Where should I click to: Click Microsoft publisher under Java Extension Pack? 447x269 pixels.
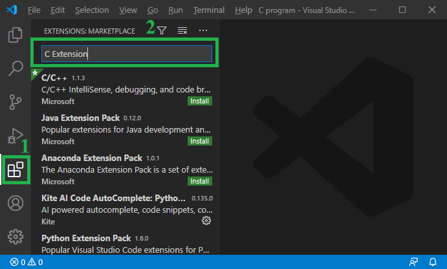point(58,142)
